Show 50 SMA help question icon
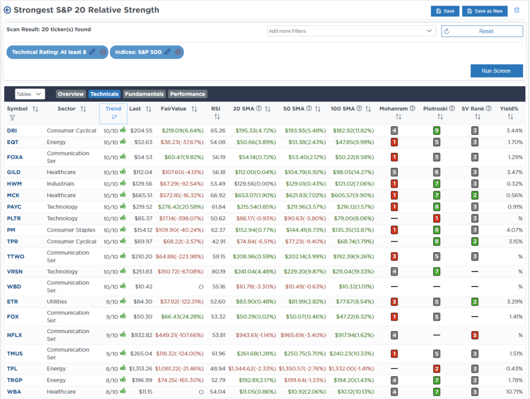 pyautogui.click(x=308, y=109)
